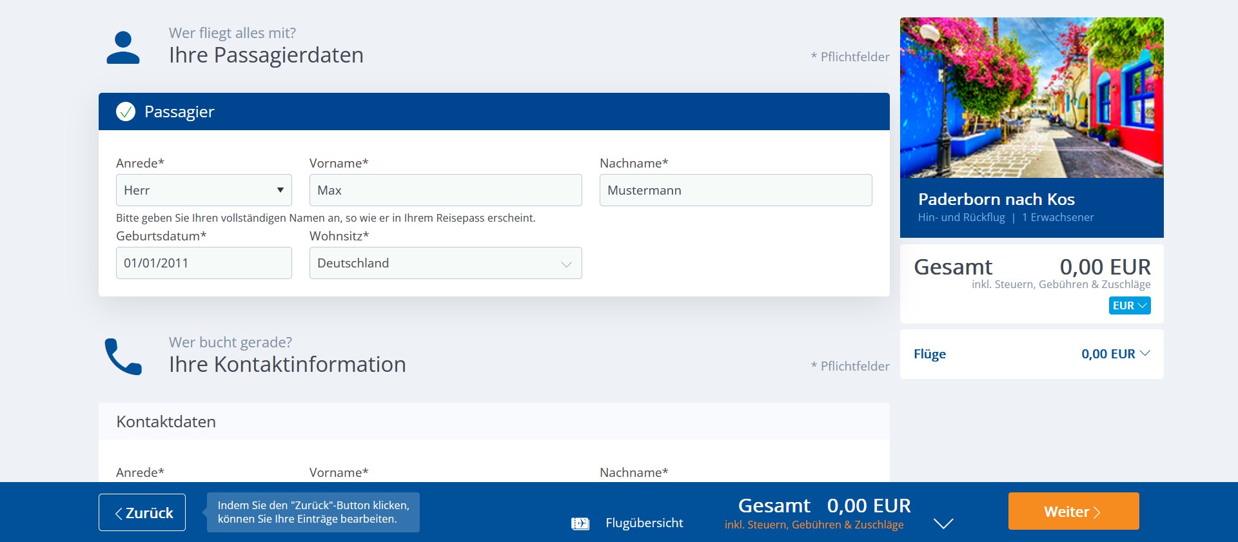The height and width of the screenshot is (542, 1238).
Task: Open the Wohnsitz country dropdown
Action: (x=446, y=263)
